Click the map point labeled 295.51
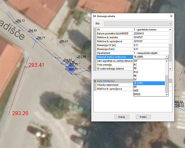The height and width of the screenshot is (148, 185). point(60,42)
